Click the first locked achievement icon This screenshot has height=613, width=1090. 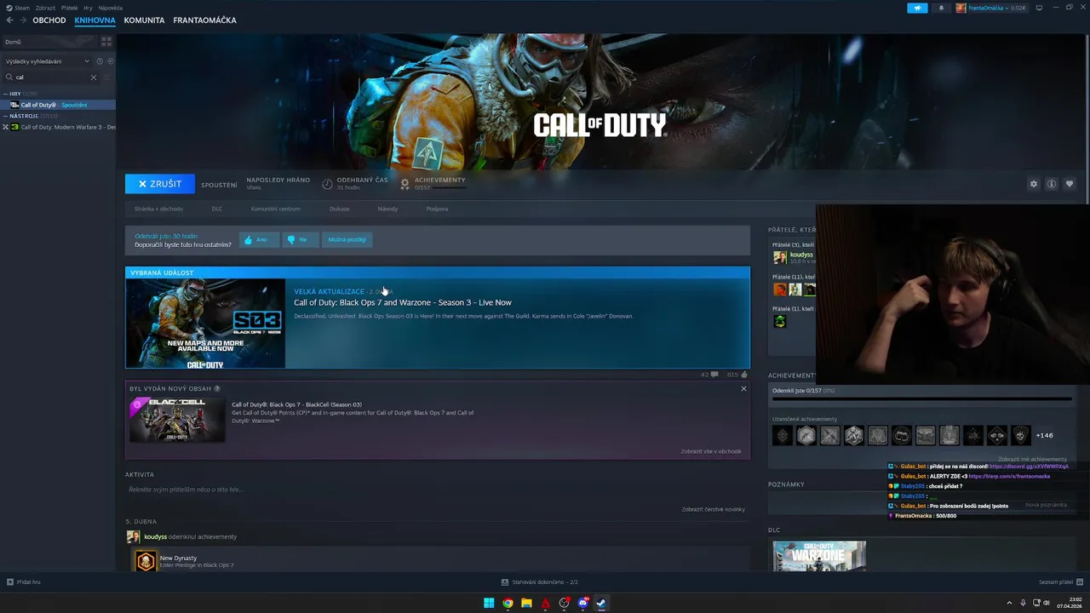click(x=783, y=436)
